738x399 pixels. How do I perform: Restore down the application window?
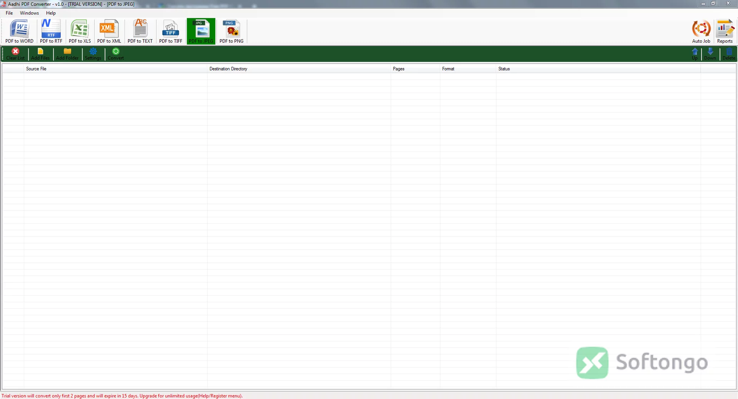pos(713,3)
